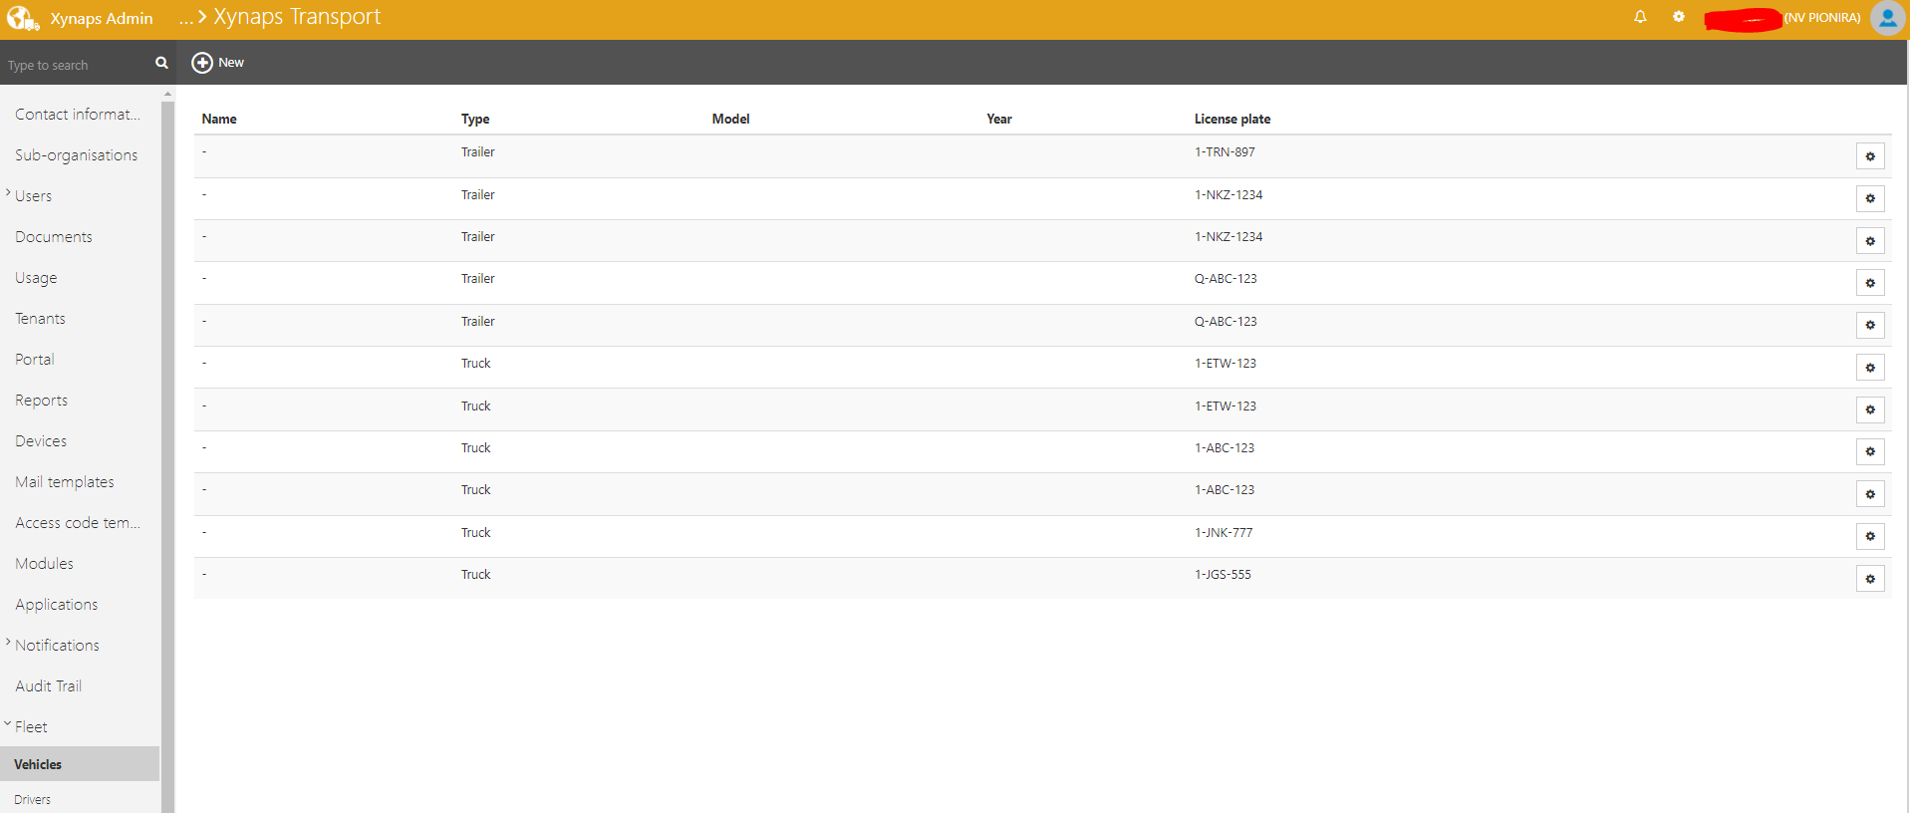Screen dimensions: 1910x813
Task: Click the search magnifier icon
Action: 161,63
